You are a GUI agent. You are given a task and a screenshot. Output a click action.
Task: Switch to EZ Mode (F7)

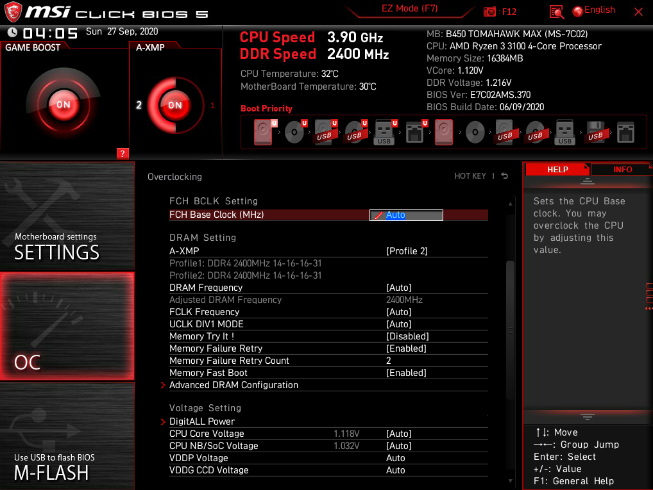(410, 8)
